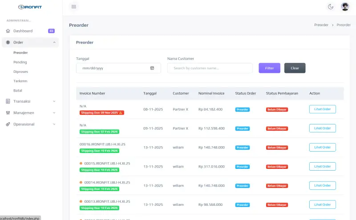Expand the Transaksi menu chevron
This screenshot has width=356, height=220.
(x=54, y=101)
